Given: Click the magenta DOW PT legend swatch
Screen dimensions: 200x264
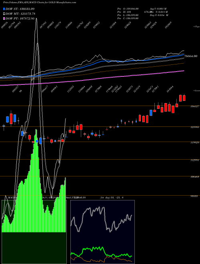Looking at the screenshot, I should 4,18.
